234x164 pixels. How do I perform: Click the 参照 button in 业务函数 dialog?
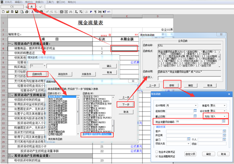[x=172, y=85]
